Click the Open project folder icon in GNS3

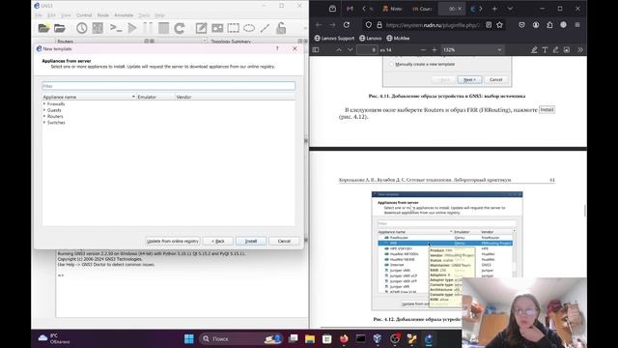(60, 28)
